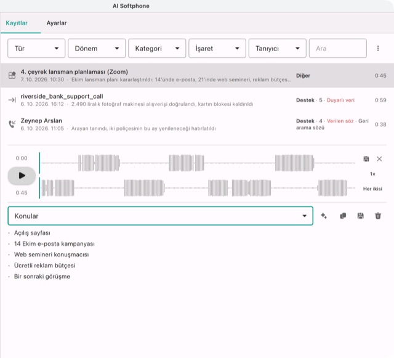Save audio icon beside waveform
This screenshot has height=358, width=394.
366,159
